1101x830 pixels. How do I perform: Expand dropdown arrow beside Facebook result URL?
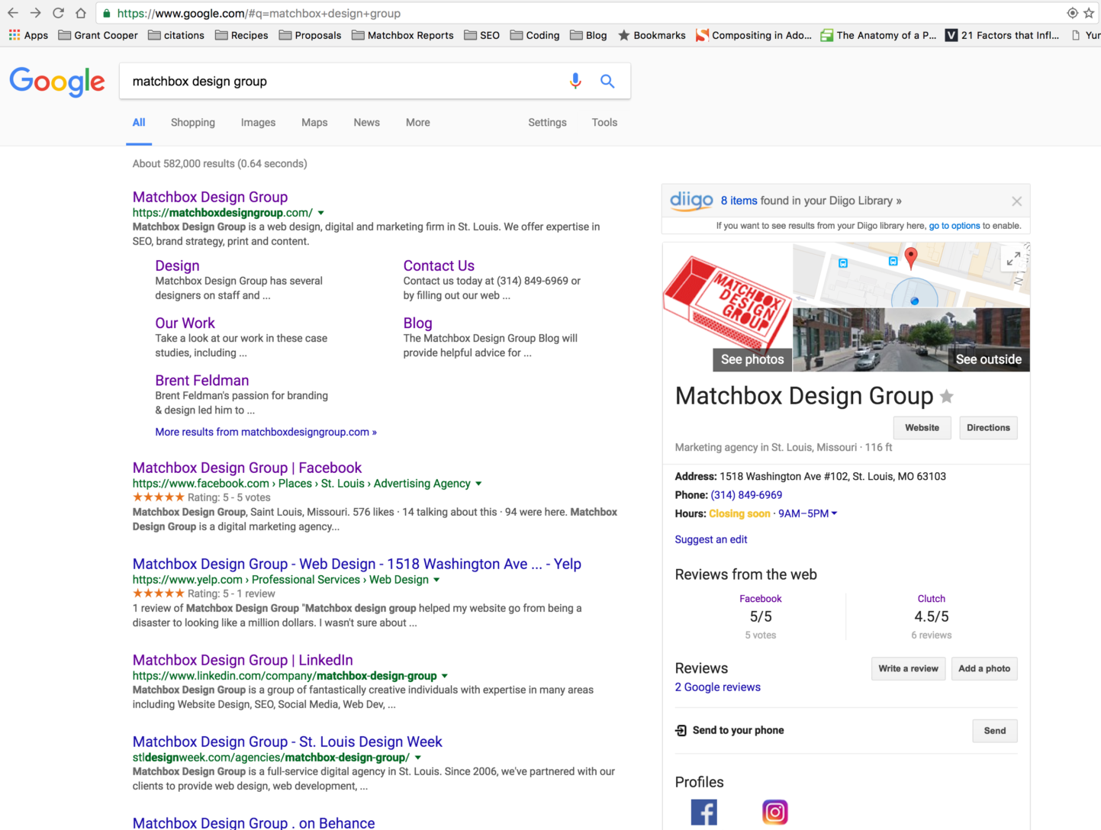[x=478, y=484]
